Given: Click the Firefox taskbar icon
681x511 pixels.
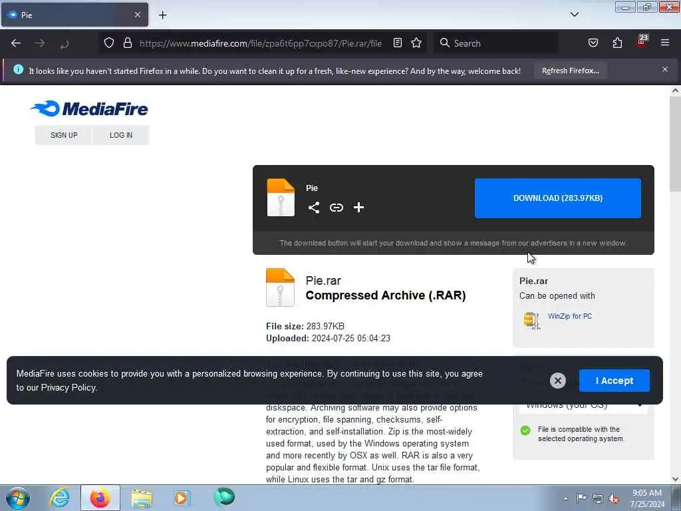Looking at the screenshot, I should [x=100, y=498].
